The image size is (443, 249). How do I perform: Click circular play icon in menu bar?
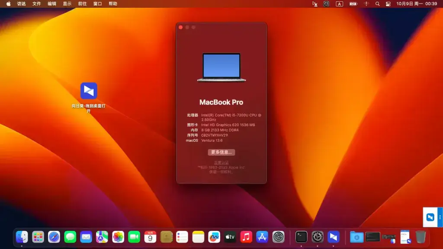[326, 3]
